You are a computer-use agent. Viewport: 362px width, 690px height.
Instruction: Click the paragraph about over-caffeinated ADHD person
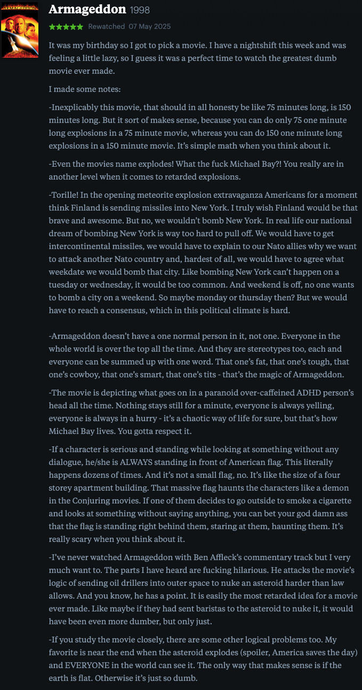coord(200,412)
